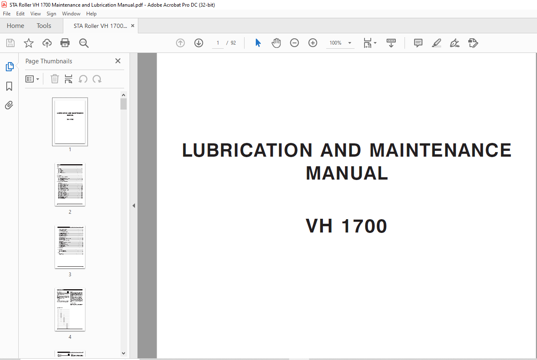Toggle the Page Thumbnails sidebar icon
This screenshot has width=537, height=360.
9,67
